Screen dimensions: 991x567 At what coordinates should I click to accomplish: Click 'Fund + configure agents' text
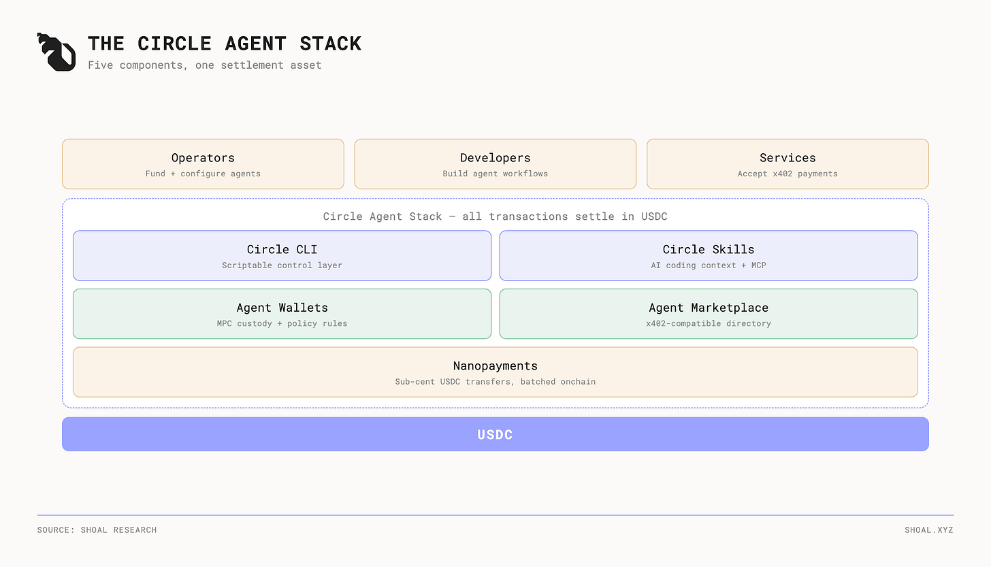pos(203,174)
